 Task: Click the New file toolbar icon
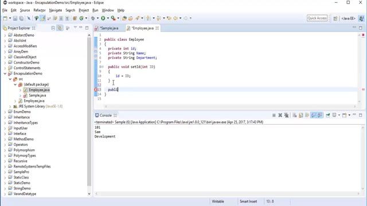tap(5, 18)
